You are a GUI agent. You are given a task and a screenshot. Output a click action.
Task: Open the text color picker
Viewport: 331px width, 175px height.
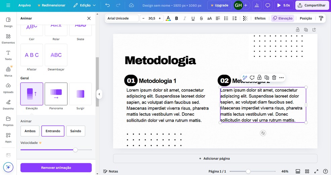coord(168,18)
